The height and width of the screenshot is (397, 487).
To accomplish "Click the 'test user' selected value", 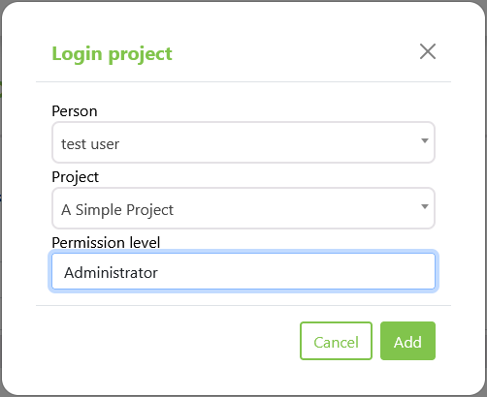I will click(90, 144).
